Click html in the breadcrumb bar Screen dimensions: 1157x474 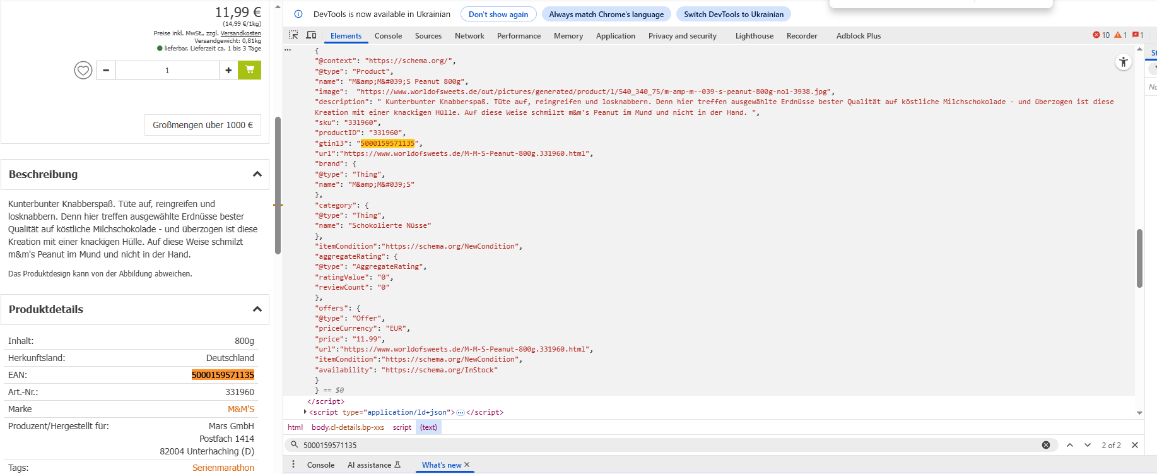[295, 427]
